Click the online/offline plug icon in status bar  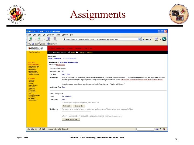click(157, 129)
